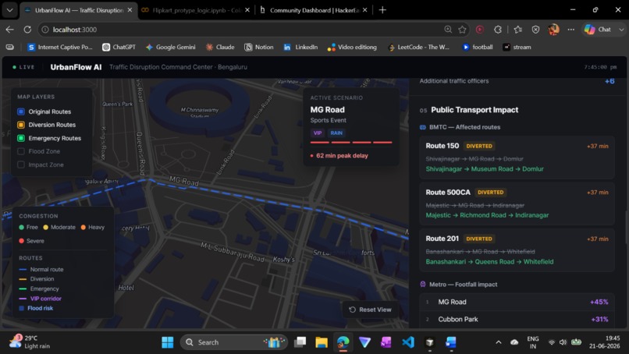Open the browser profile avatar
This screenshot has height=354, width=629.
tap(553, 30)
